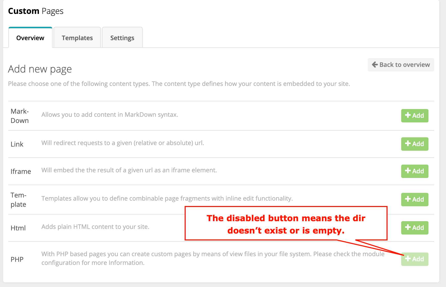Click the disabled PHP Add button
Image resolution: width=446 pixels, height=287 pixels.
pos(415,259)
